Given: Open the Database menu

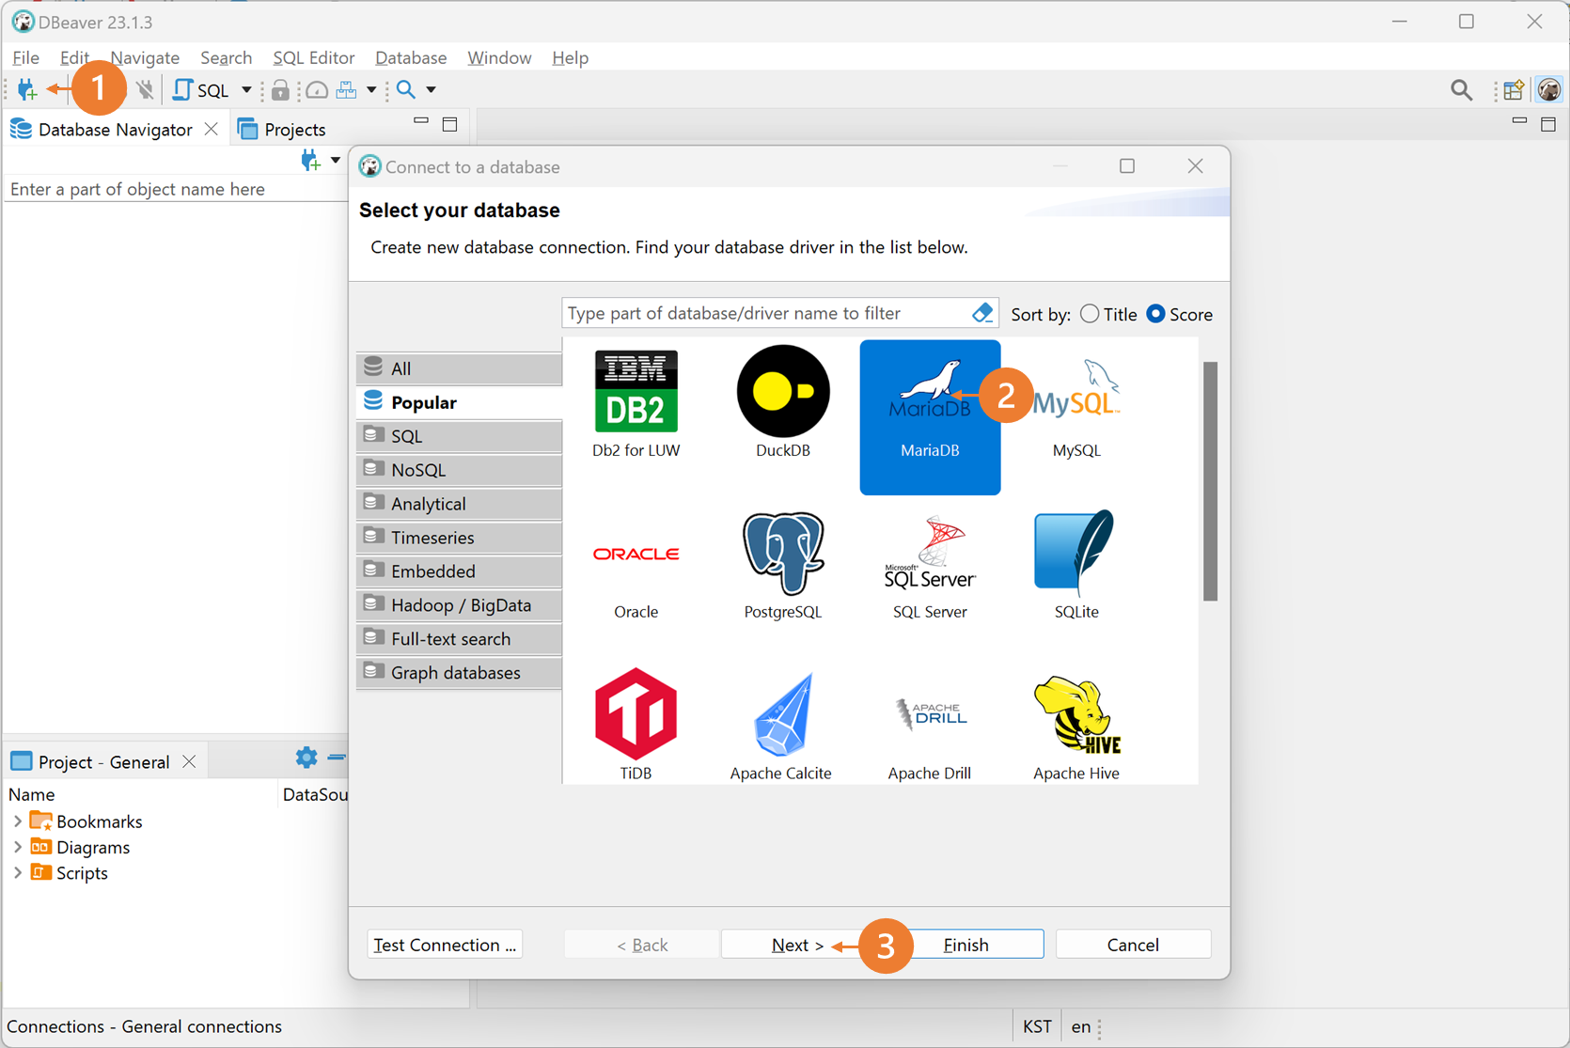Looking at the screenshot, I should coord(411,57).
